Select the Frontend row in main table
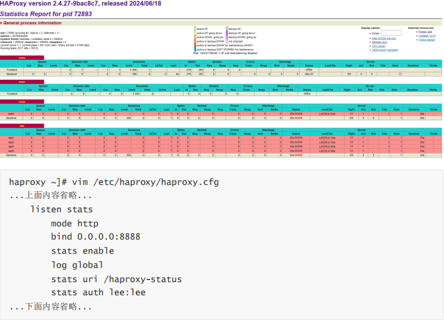Viewport: 444px width, 321px height. point(221,94)
